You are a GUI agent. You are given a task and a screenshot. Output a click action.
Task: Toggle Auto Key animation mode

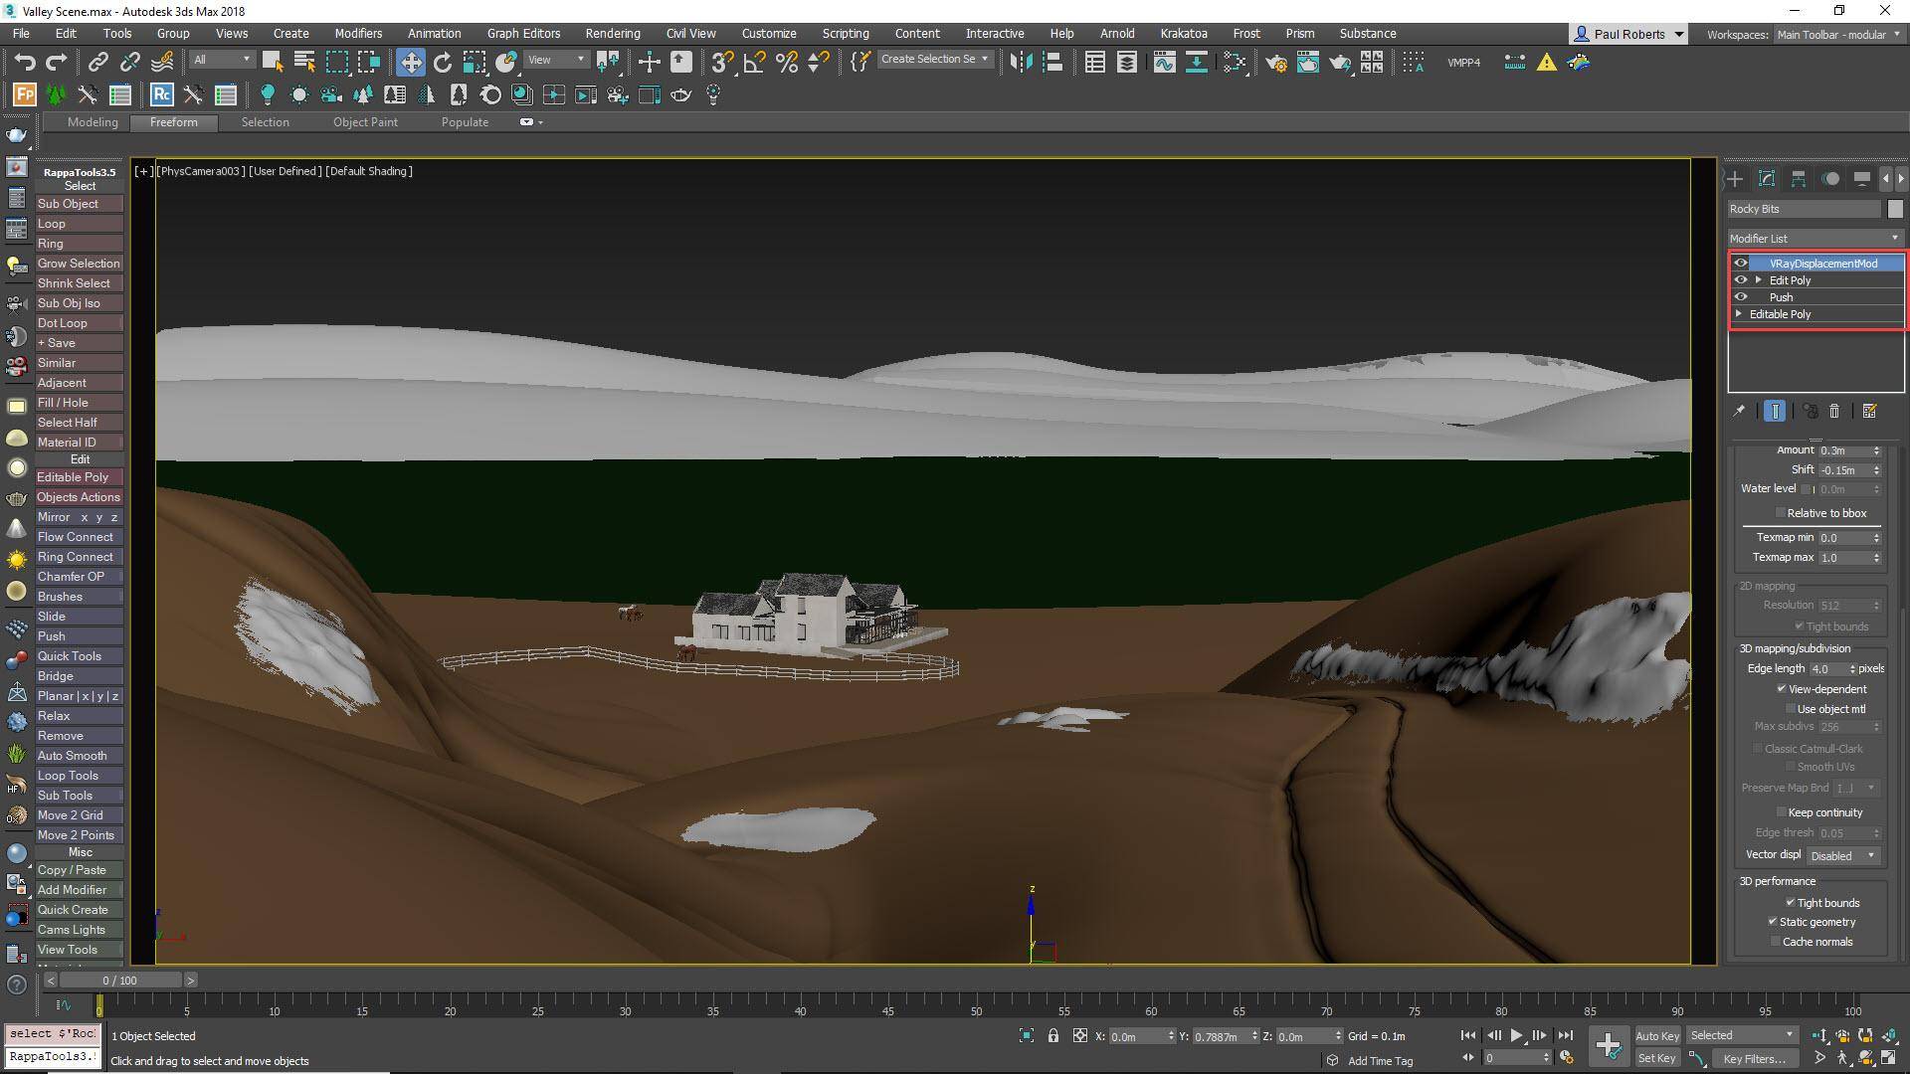pos(1657,1035)
